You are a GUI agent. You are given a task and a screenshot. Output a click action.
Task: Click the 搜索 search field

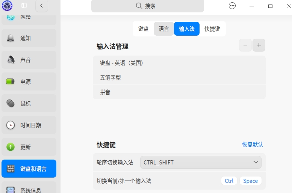(x=147, y=6)
